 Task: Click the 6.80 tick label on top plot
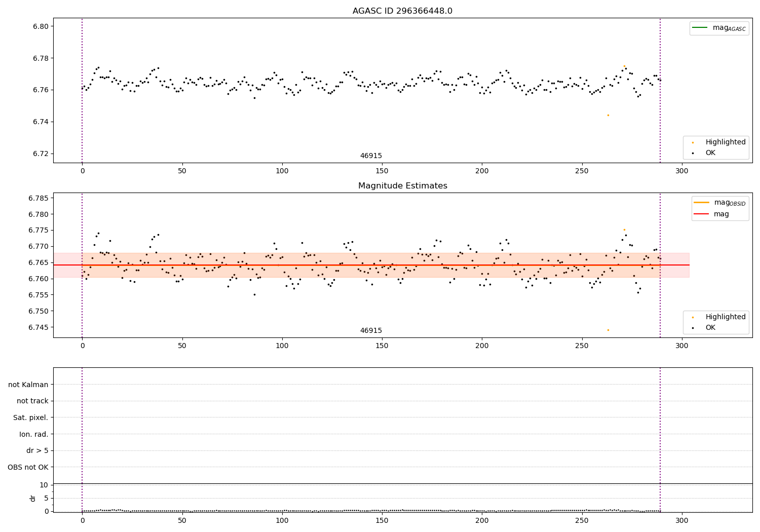(41, 26)
